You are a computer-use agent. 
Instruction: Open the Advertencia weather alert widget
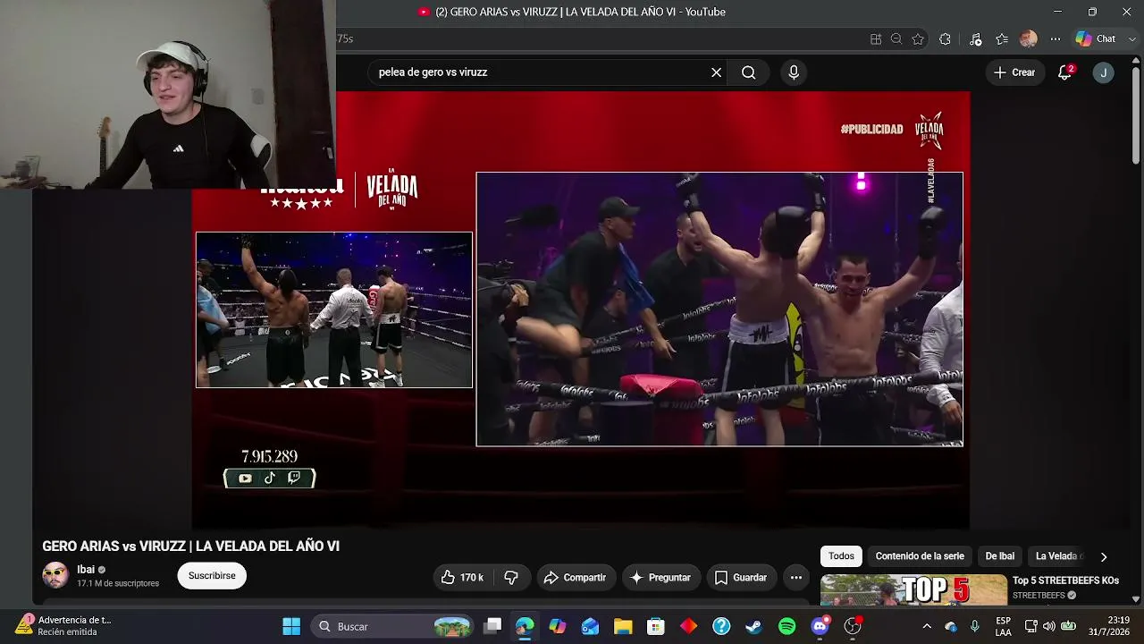(63, 626)
